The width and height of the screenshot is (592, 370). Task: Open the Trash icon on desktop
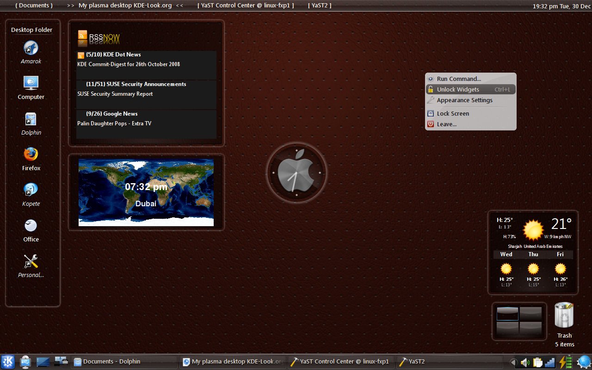click(564, 315)
